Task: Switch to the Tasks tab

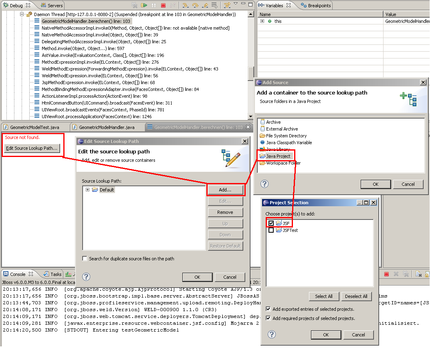Action: [x=52, y=274]
